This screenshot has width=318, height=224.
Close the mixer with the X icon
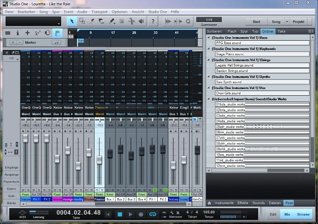coord(7,53)
